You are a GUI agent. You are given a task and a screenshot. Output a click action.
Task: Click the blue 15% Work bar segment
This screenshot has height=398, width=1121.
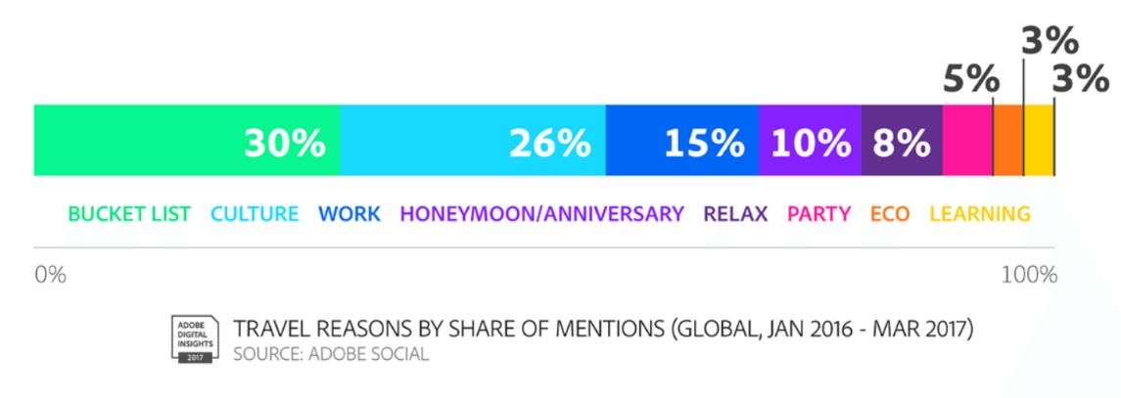click(682, 140)
